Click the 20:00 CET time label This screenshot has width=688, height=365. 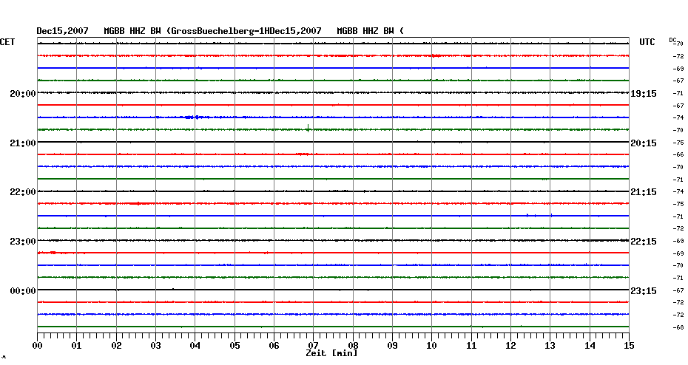tap(23, 94)
